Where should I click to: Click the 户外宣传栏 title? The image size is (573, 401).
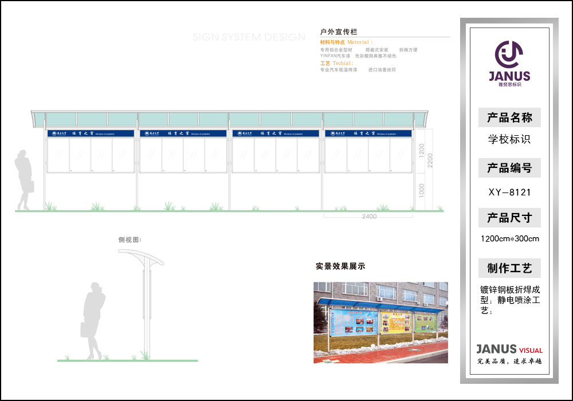(339, 32)
